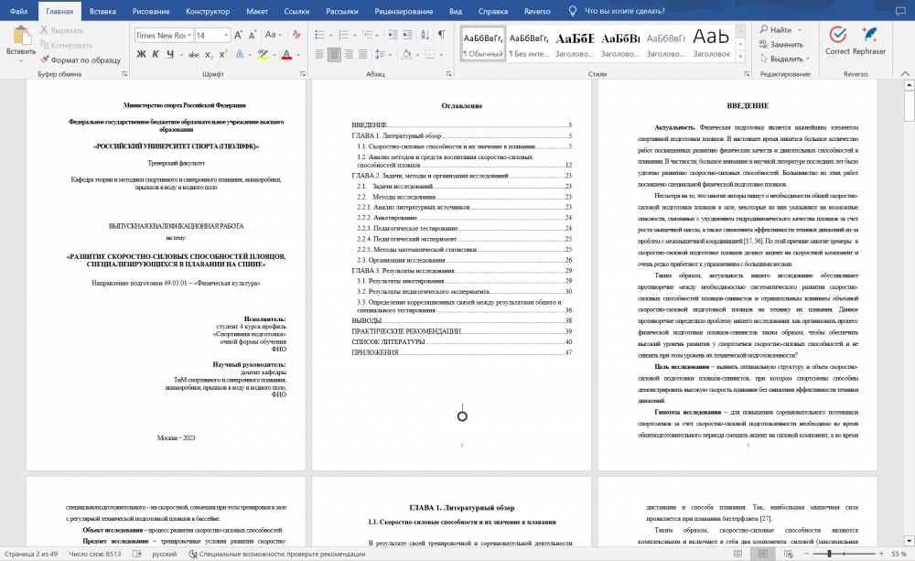
Task: Click the line spacing icon
Action: click(380, 54)
